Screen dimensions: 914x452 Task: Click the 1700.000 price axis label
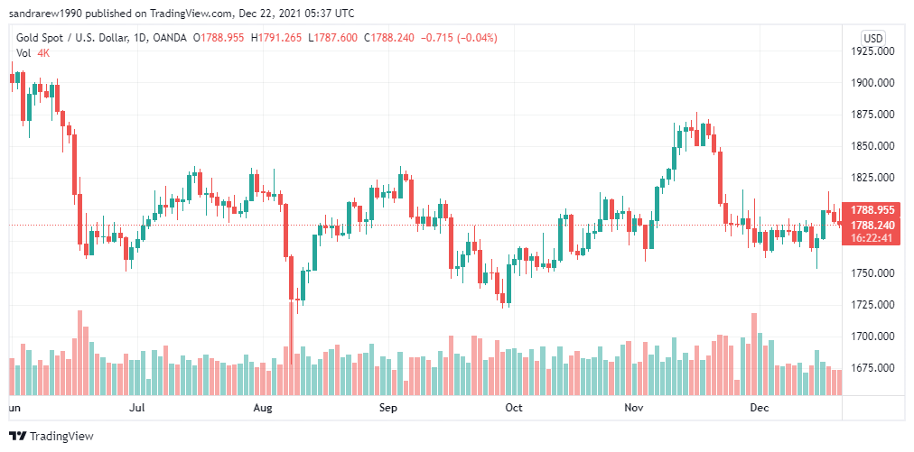click(x=873, y=337)
